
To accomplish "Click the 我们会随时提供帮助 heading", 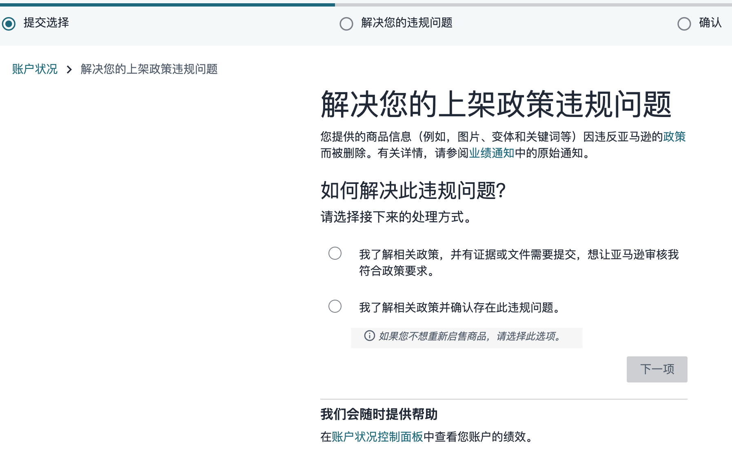I will click(x=379, y=414).
